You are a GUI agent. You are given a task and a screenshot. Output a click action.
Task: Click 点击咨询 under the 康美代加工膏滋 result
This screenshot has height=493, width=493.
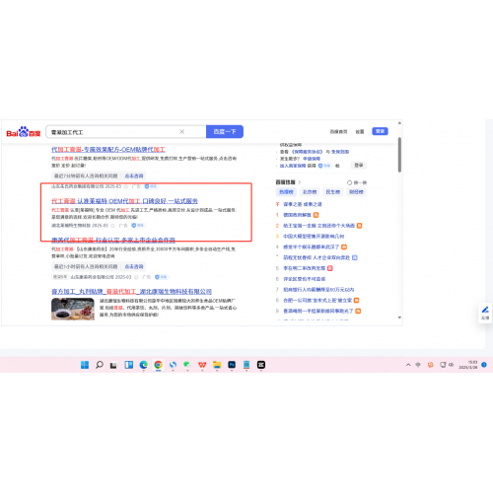coord(134,266)
